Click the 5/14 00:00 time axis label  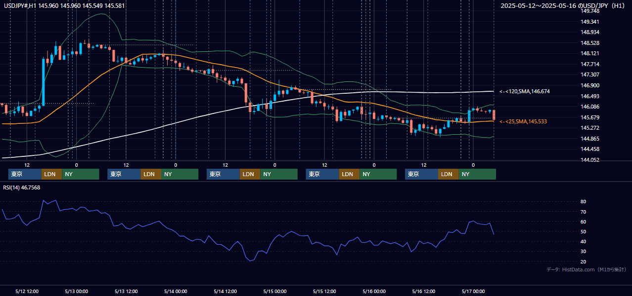(176, 291)
